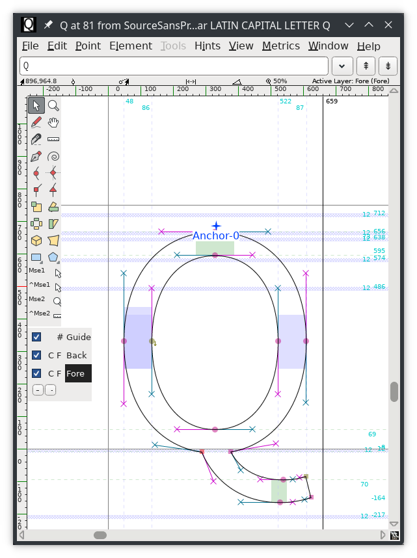Select the HV curve point tool

click(x=53, y=173)
